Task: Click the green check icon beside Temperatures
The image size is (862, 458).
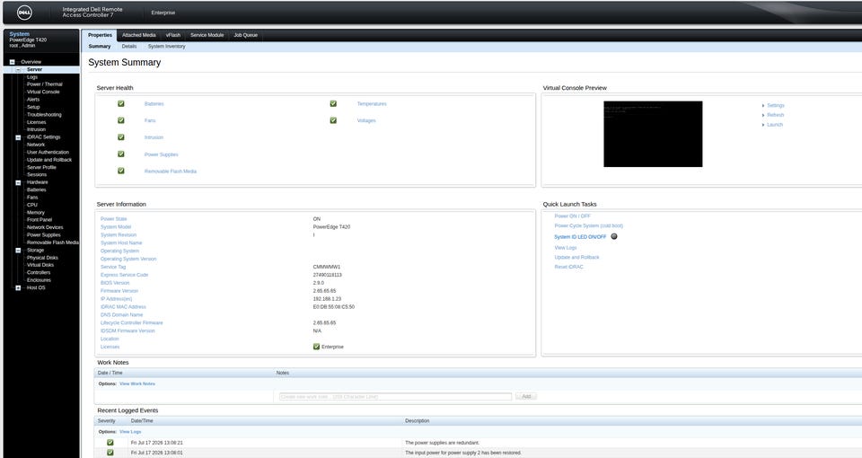Action: click(333, 103)
